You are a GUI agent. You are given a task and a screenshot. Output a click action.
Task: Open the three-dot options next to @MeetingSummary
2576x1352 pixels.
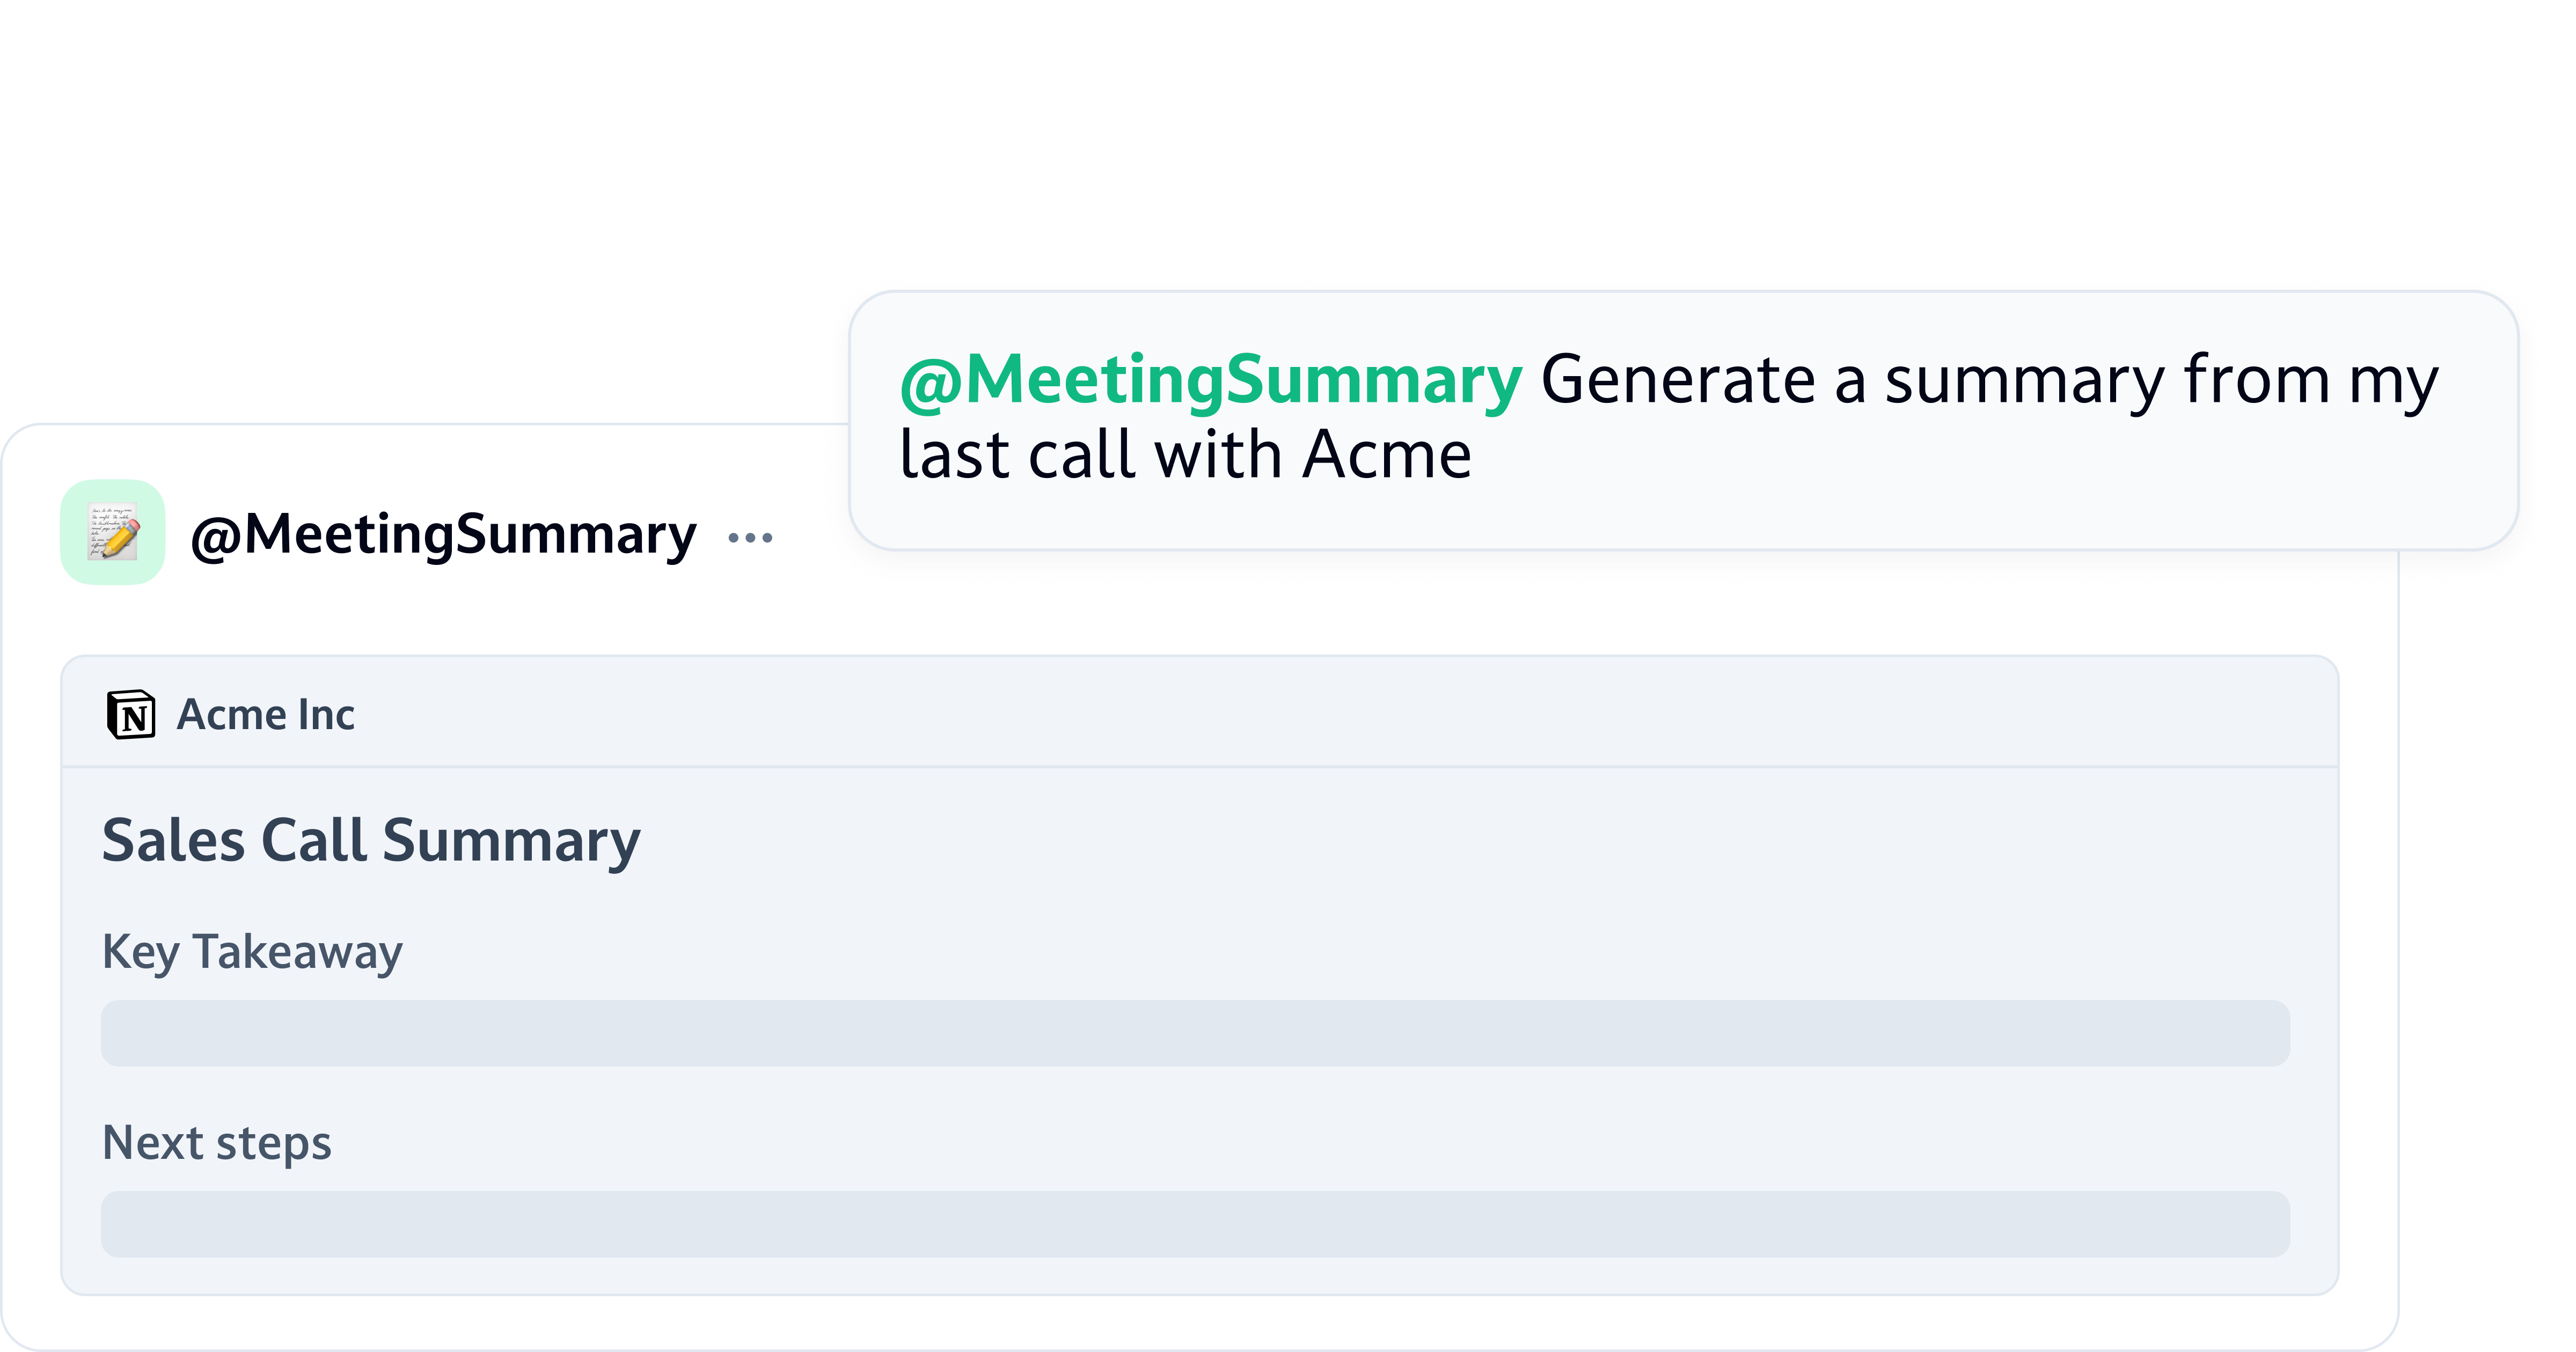coord(750,538)
